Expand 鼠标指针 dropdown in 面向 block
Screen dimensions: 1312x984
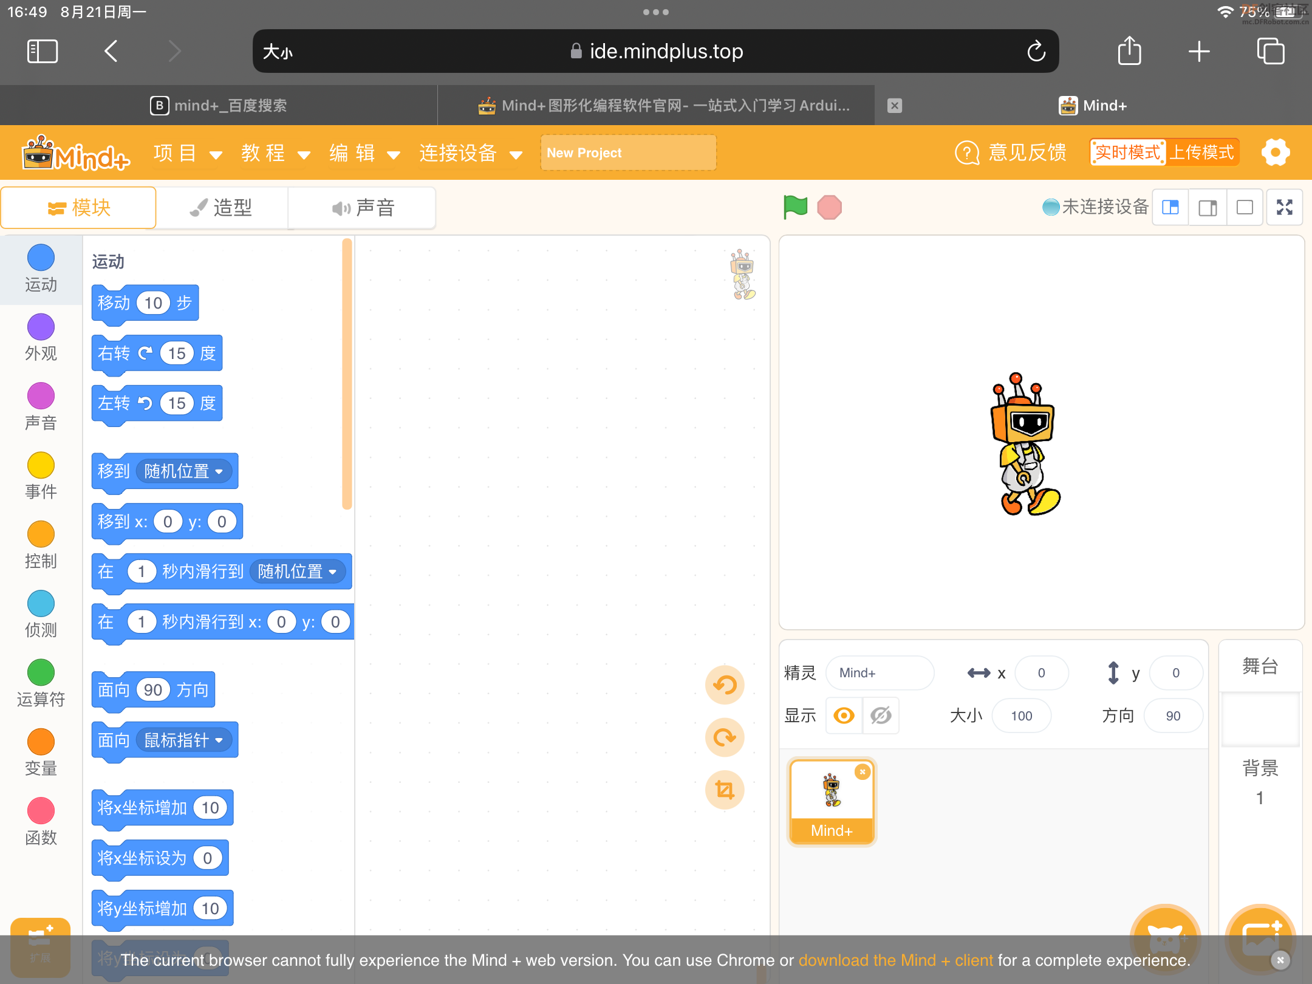(184, 740)
